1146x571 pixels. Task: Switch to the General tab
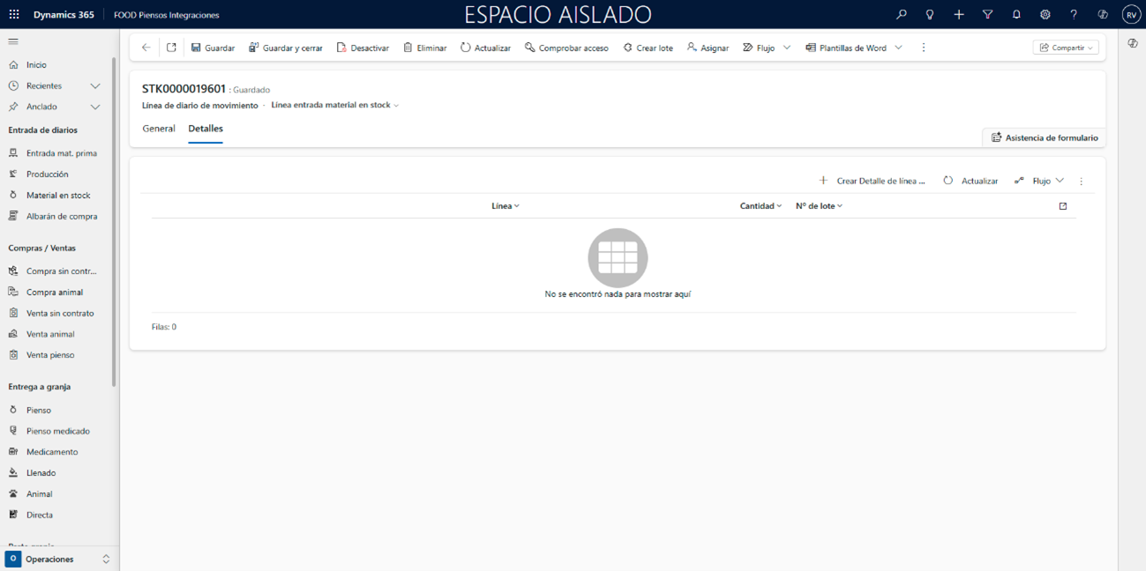coord(159,129)
